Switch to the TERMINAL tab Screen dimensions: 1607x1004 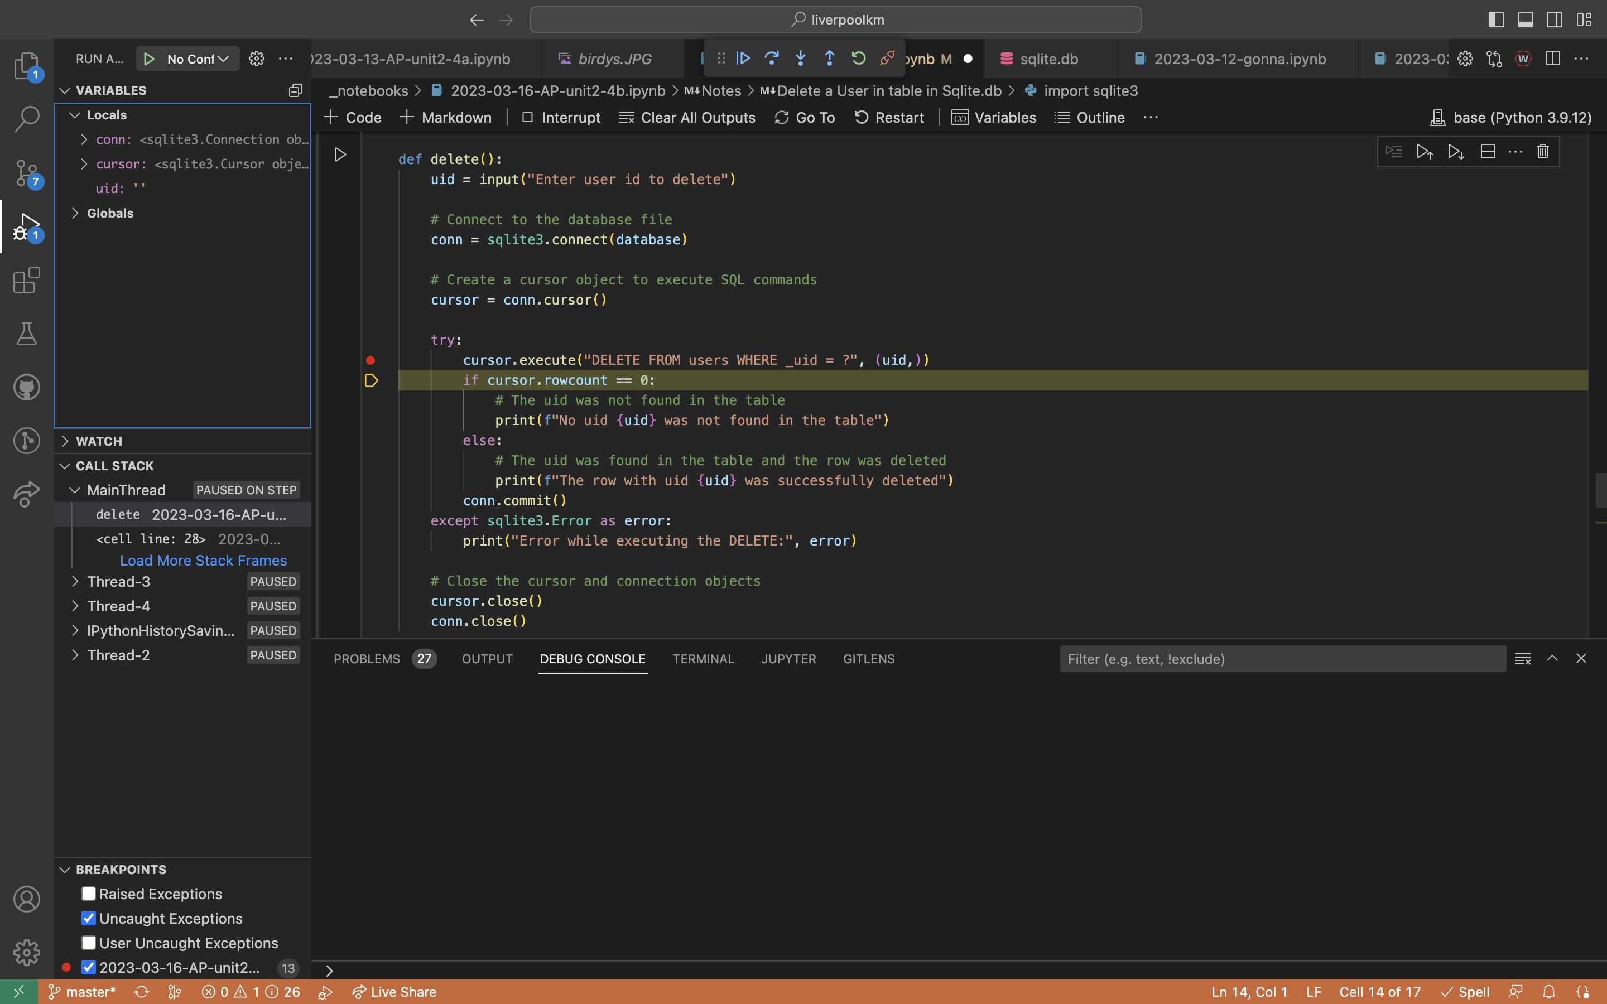(703, 659)
